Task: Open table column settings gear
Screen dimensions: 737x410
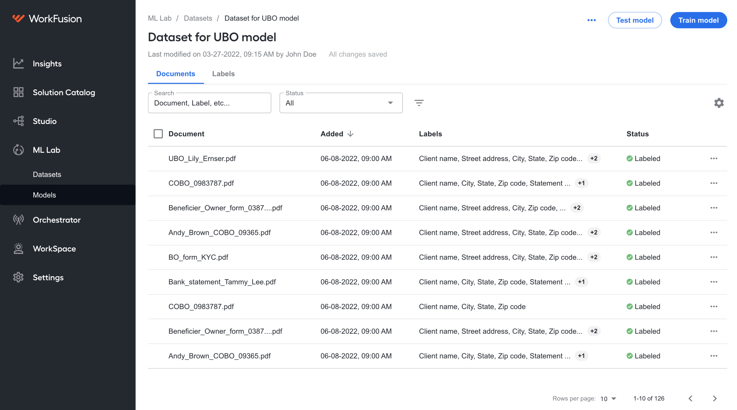Action: (719, 103)
